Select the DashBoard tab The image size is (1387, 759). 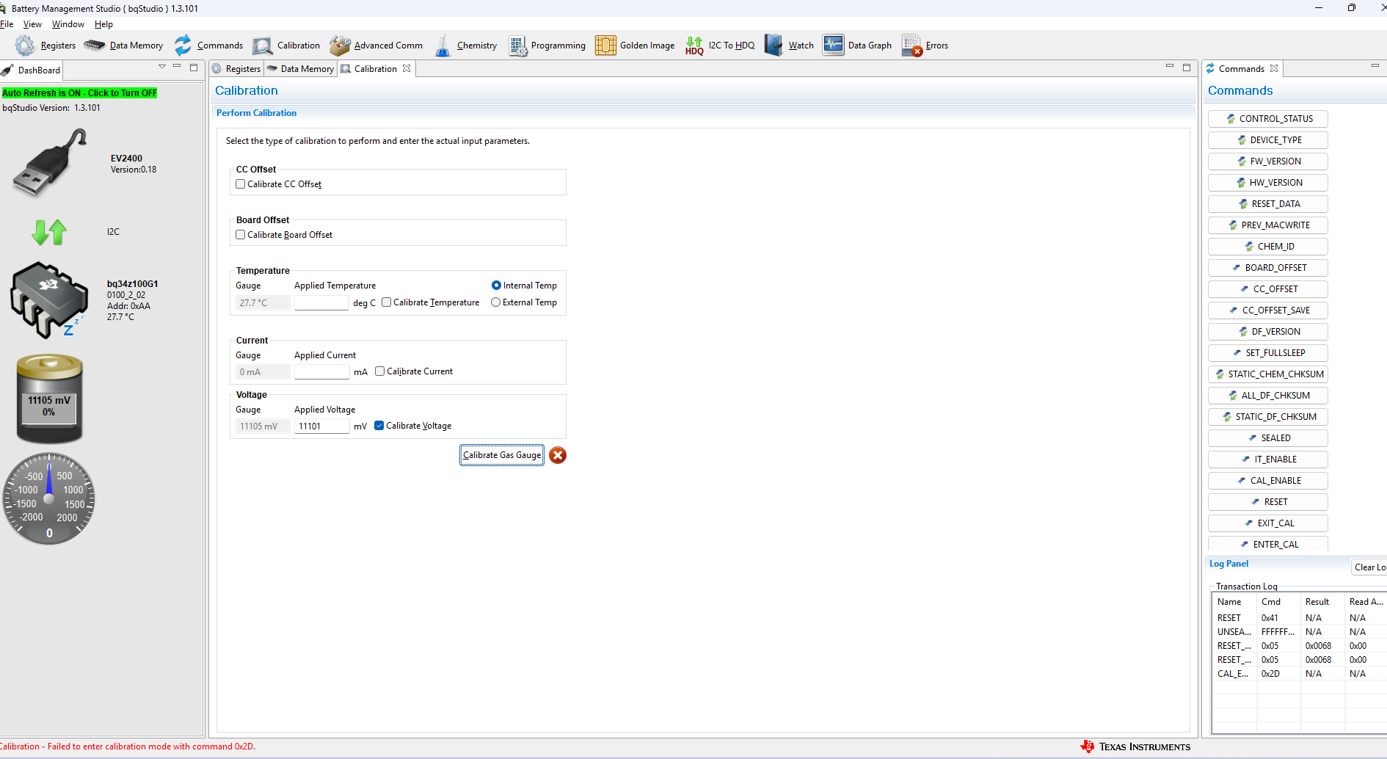point(31,70)
